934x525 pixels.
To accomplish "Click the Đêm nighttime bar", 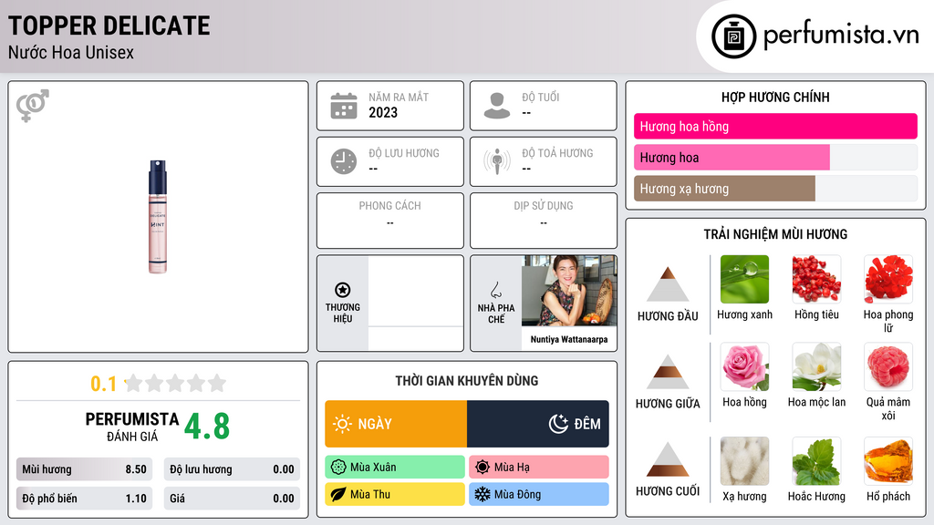I will 538,424.
